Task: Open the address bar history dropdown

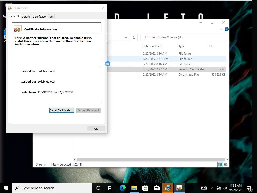Action: pos(126,38)
